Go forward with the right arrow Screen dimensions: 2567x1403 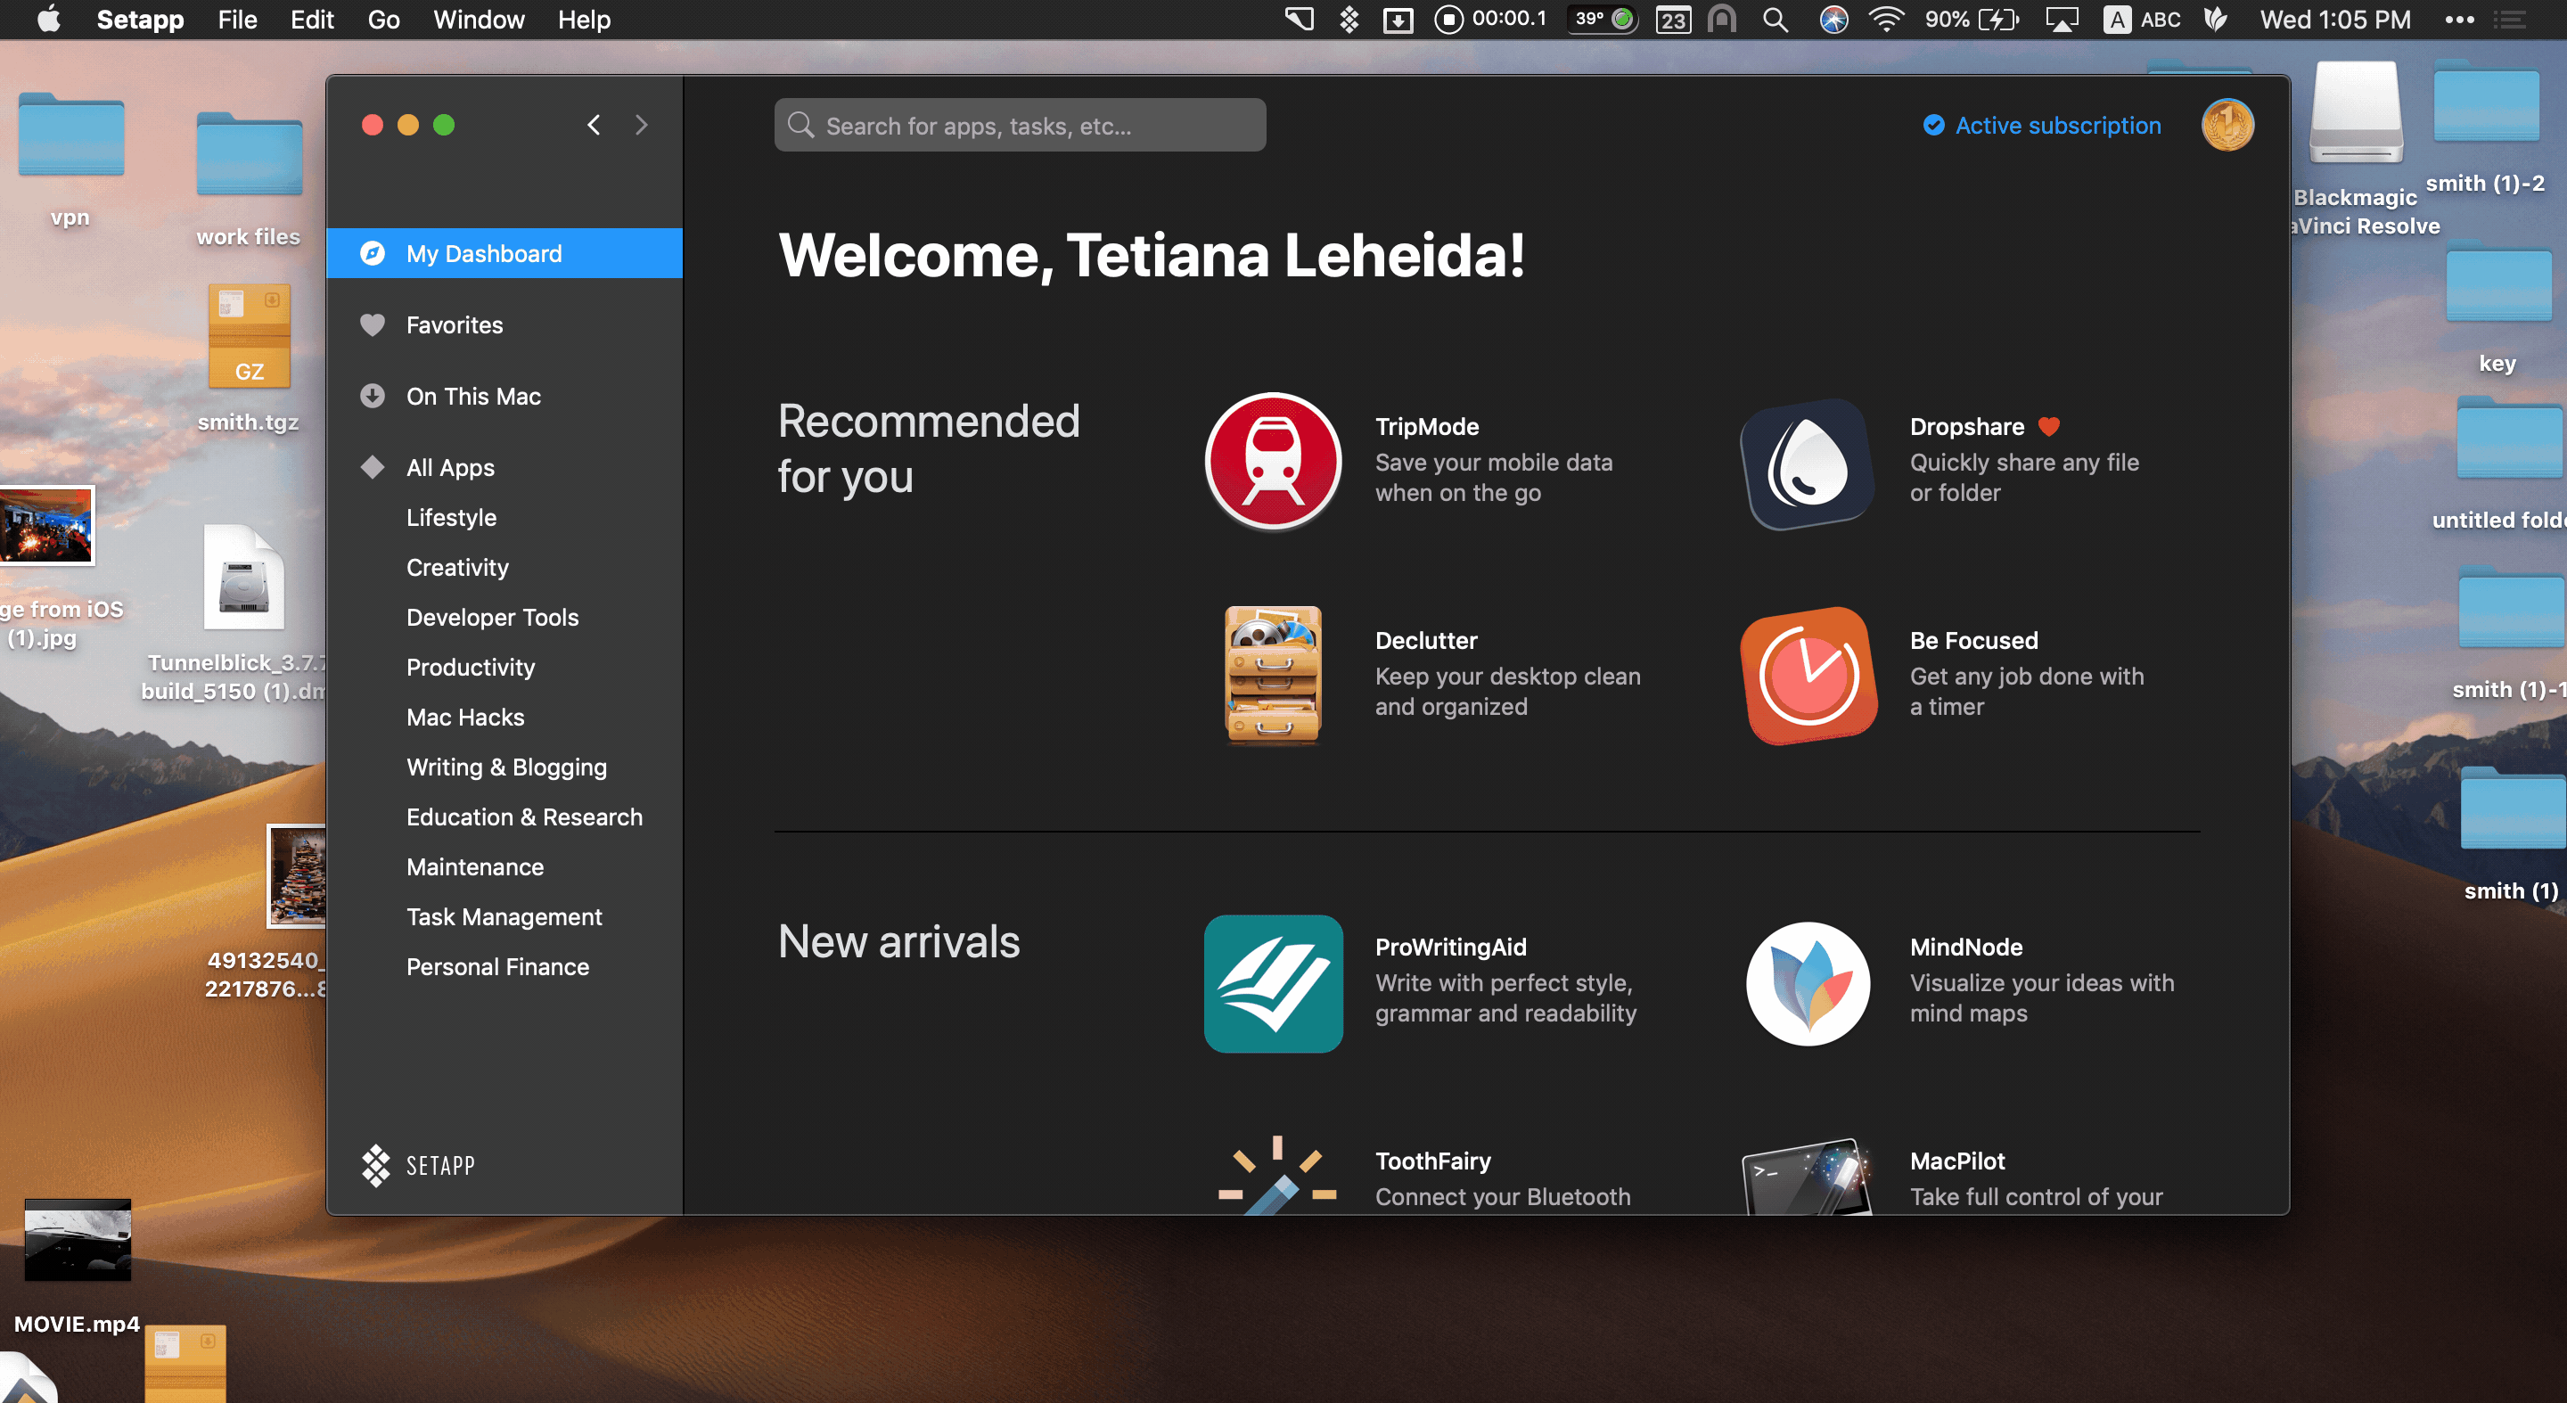point(641,125)
